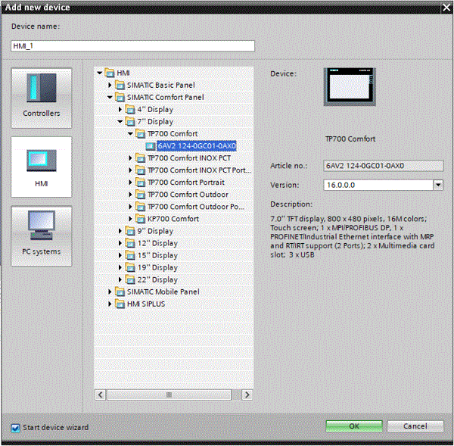Viewport: 454px width, 446px height.
Task: Collapse the 7'' Display tree node
Action: pyautogui.click(x=120, y=121)
